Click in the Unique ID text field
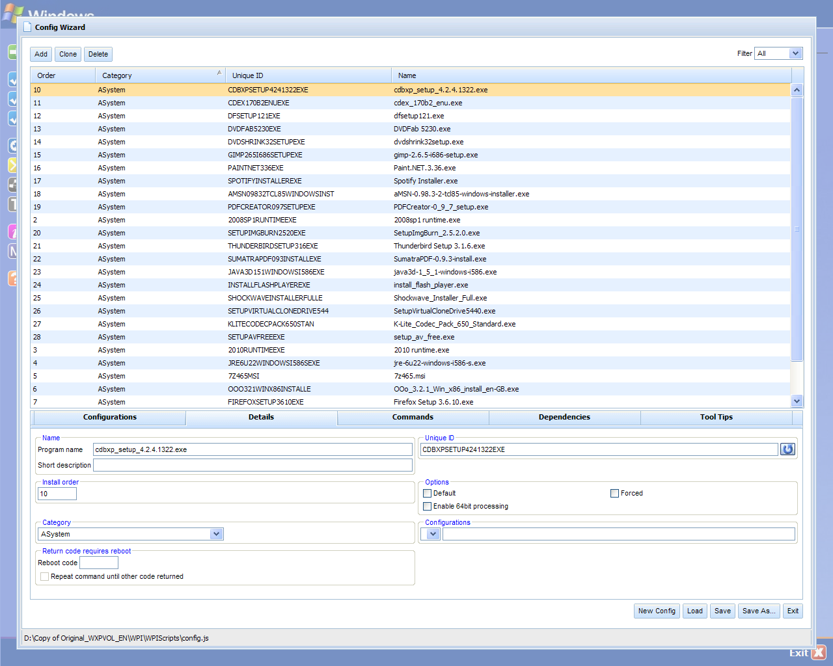This screenshot has width=833, height=666. click(599, 449)
